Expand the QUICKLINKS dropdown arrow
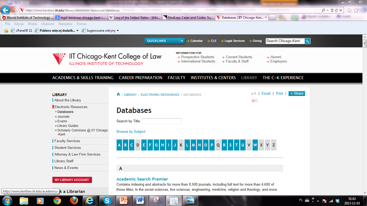 [182, 41]
